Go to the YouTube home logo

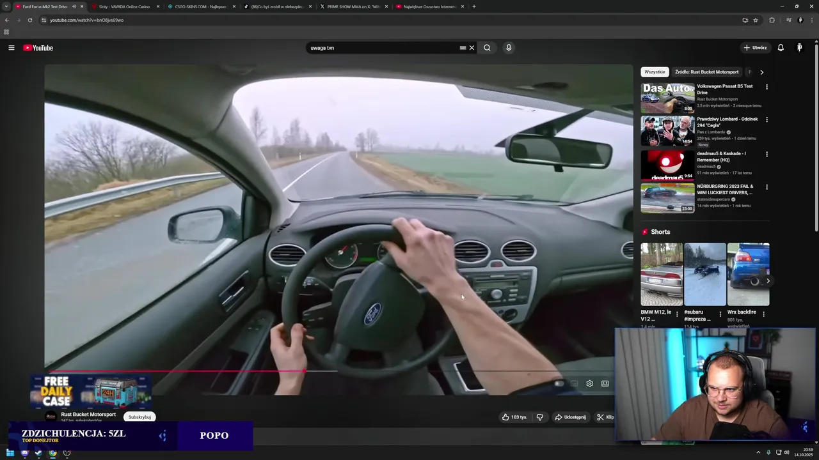[38, 48]
